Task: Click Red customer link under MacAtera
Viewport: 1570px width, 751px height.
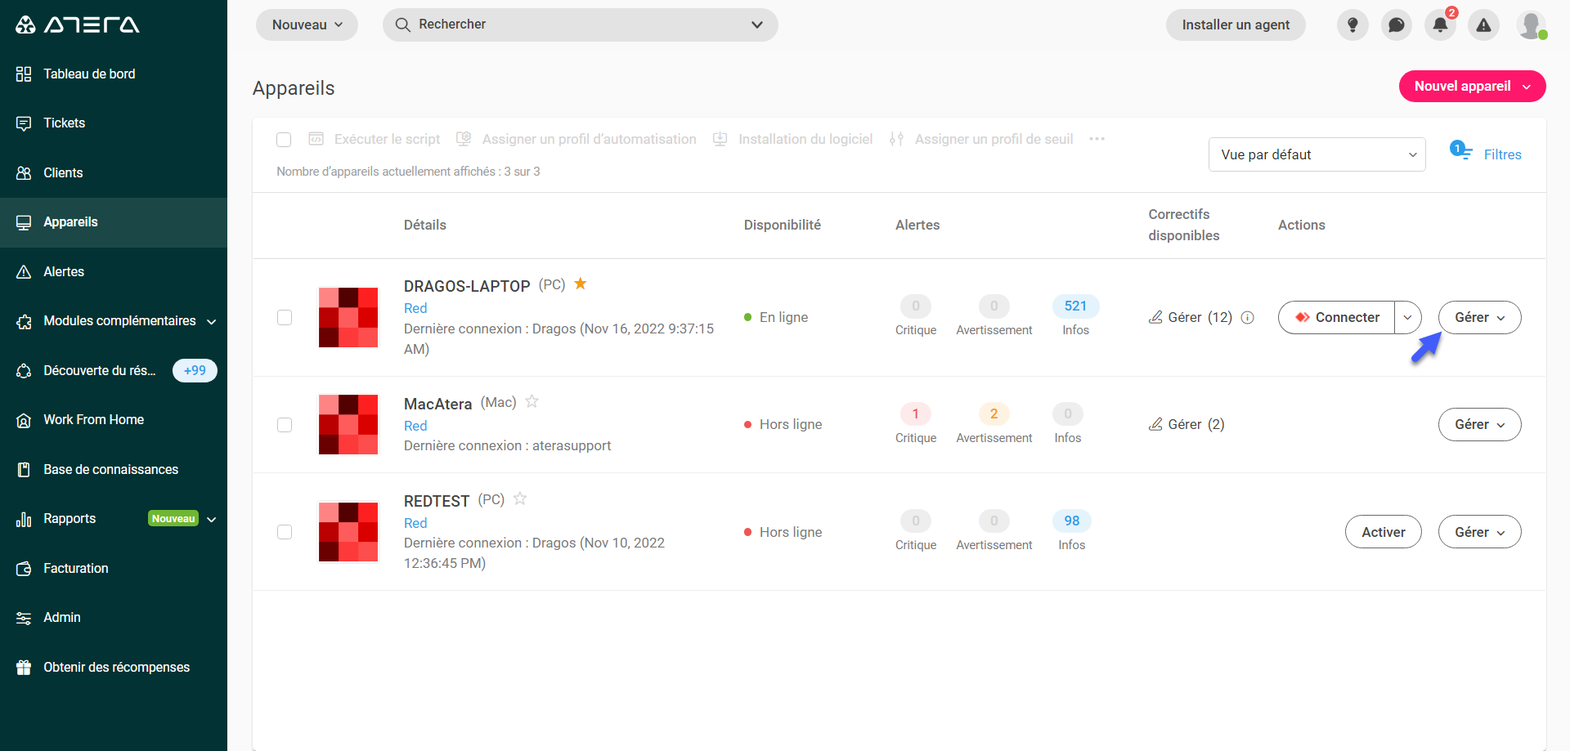Action: coord(415,426)
